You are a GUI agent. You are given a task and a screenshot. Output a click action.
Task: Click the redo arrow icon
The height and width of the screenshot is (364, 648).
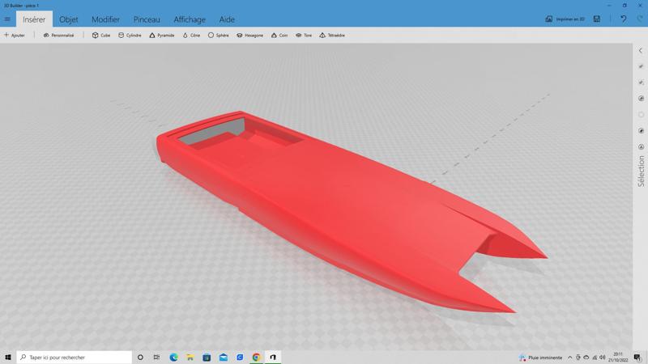click(640, 19)
